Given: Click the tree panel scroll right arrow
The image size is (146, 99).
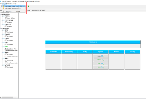Looking at the screenshot, I should click(17, 97).
